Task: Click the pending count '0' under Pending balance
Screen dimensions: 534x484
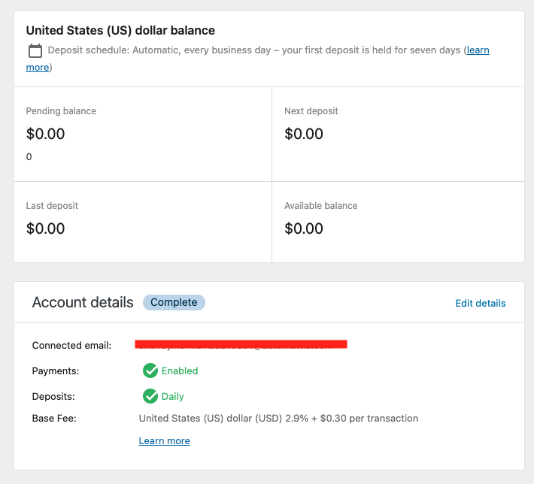Action: [29, 157]
